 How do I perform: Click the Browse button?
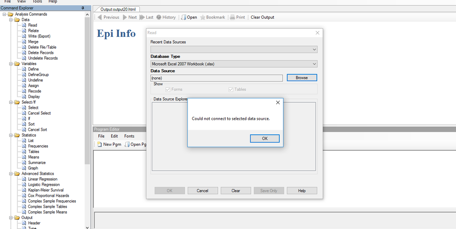tap(302, 78)
